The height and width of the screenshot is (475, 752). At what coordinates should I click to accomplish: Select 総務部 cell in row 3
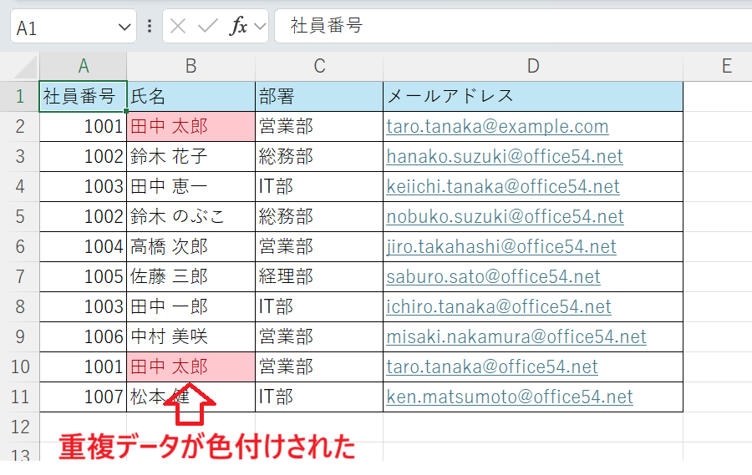click(x=319, y=156)
